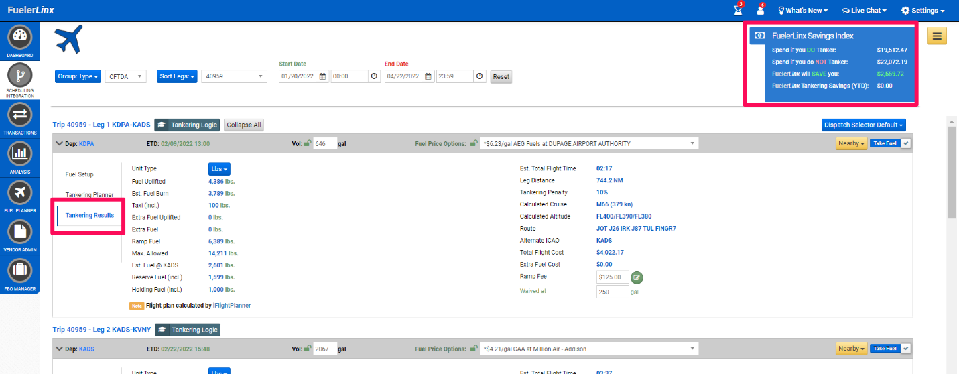Image resolution: width=959 pixels, height=374 pixels.
Task: Open the Start Date calendar picker
Action: (x=322, y=76)
